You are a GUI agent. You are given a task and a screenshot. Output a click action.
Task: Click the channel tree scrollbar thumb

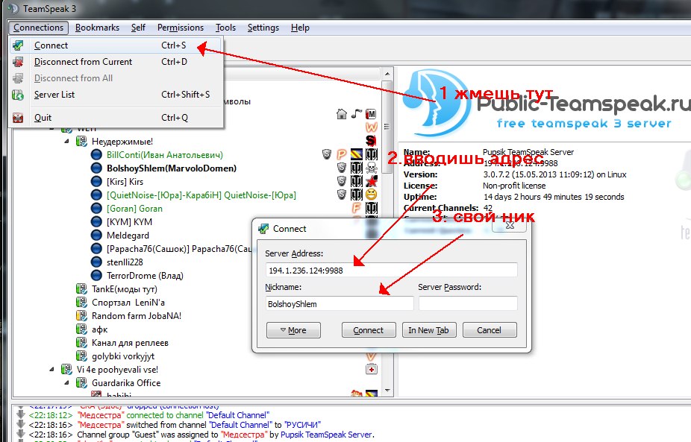pos(387,127)
